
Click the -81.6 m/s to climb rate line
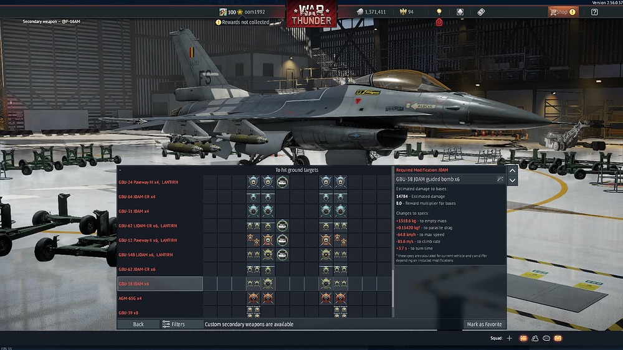click(419, 241)
